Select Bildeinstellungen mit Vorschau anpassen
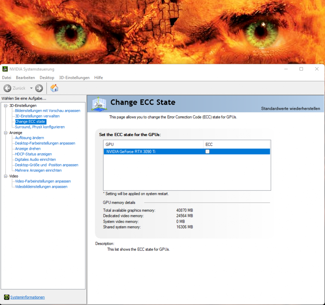The image size is (325, 305). 47,110
